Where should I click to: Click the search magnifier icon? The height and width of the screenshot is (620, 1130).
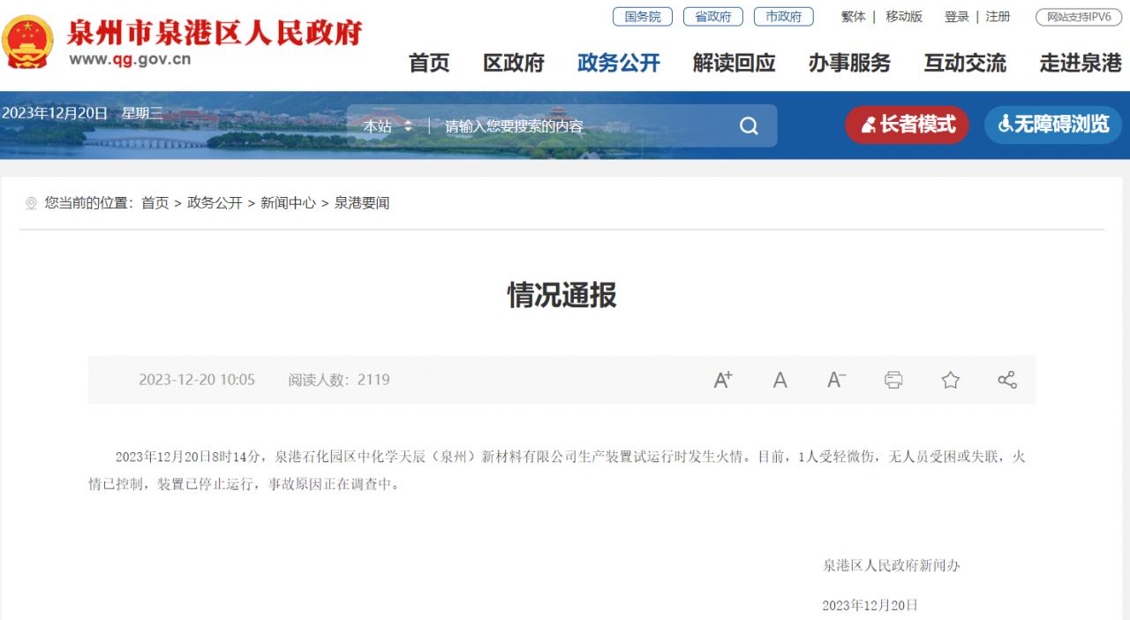tap(749, 126)
